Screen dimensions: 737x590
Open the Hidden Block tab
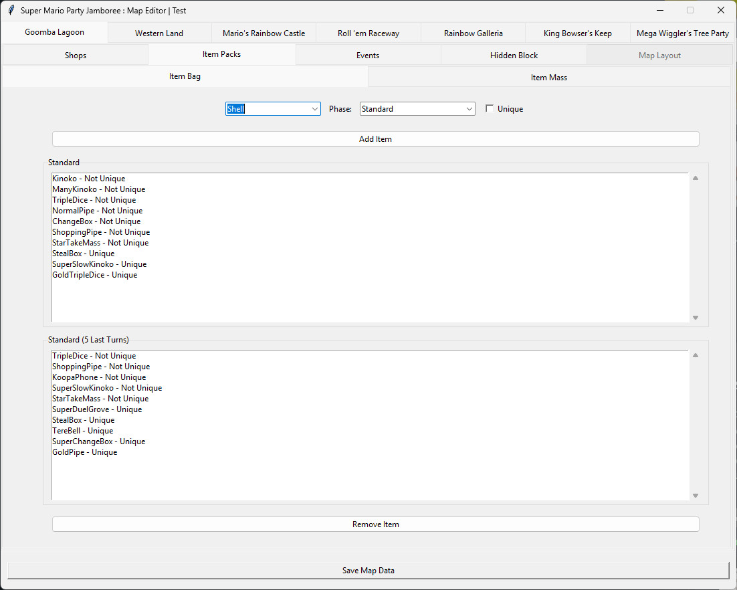513,55
